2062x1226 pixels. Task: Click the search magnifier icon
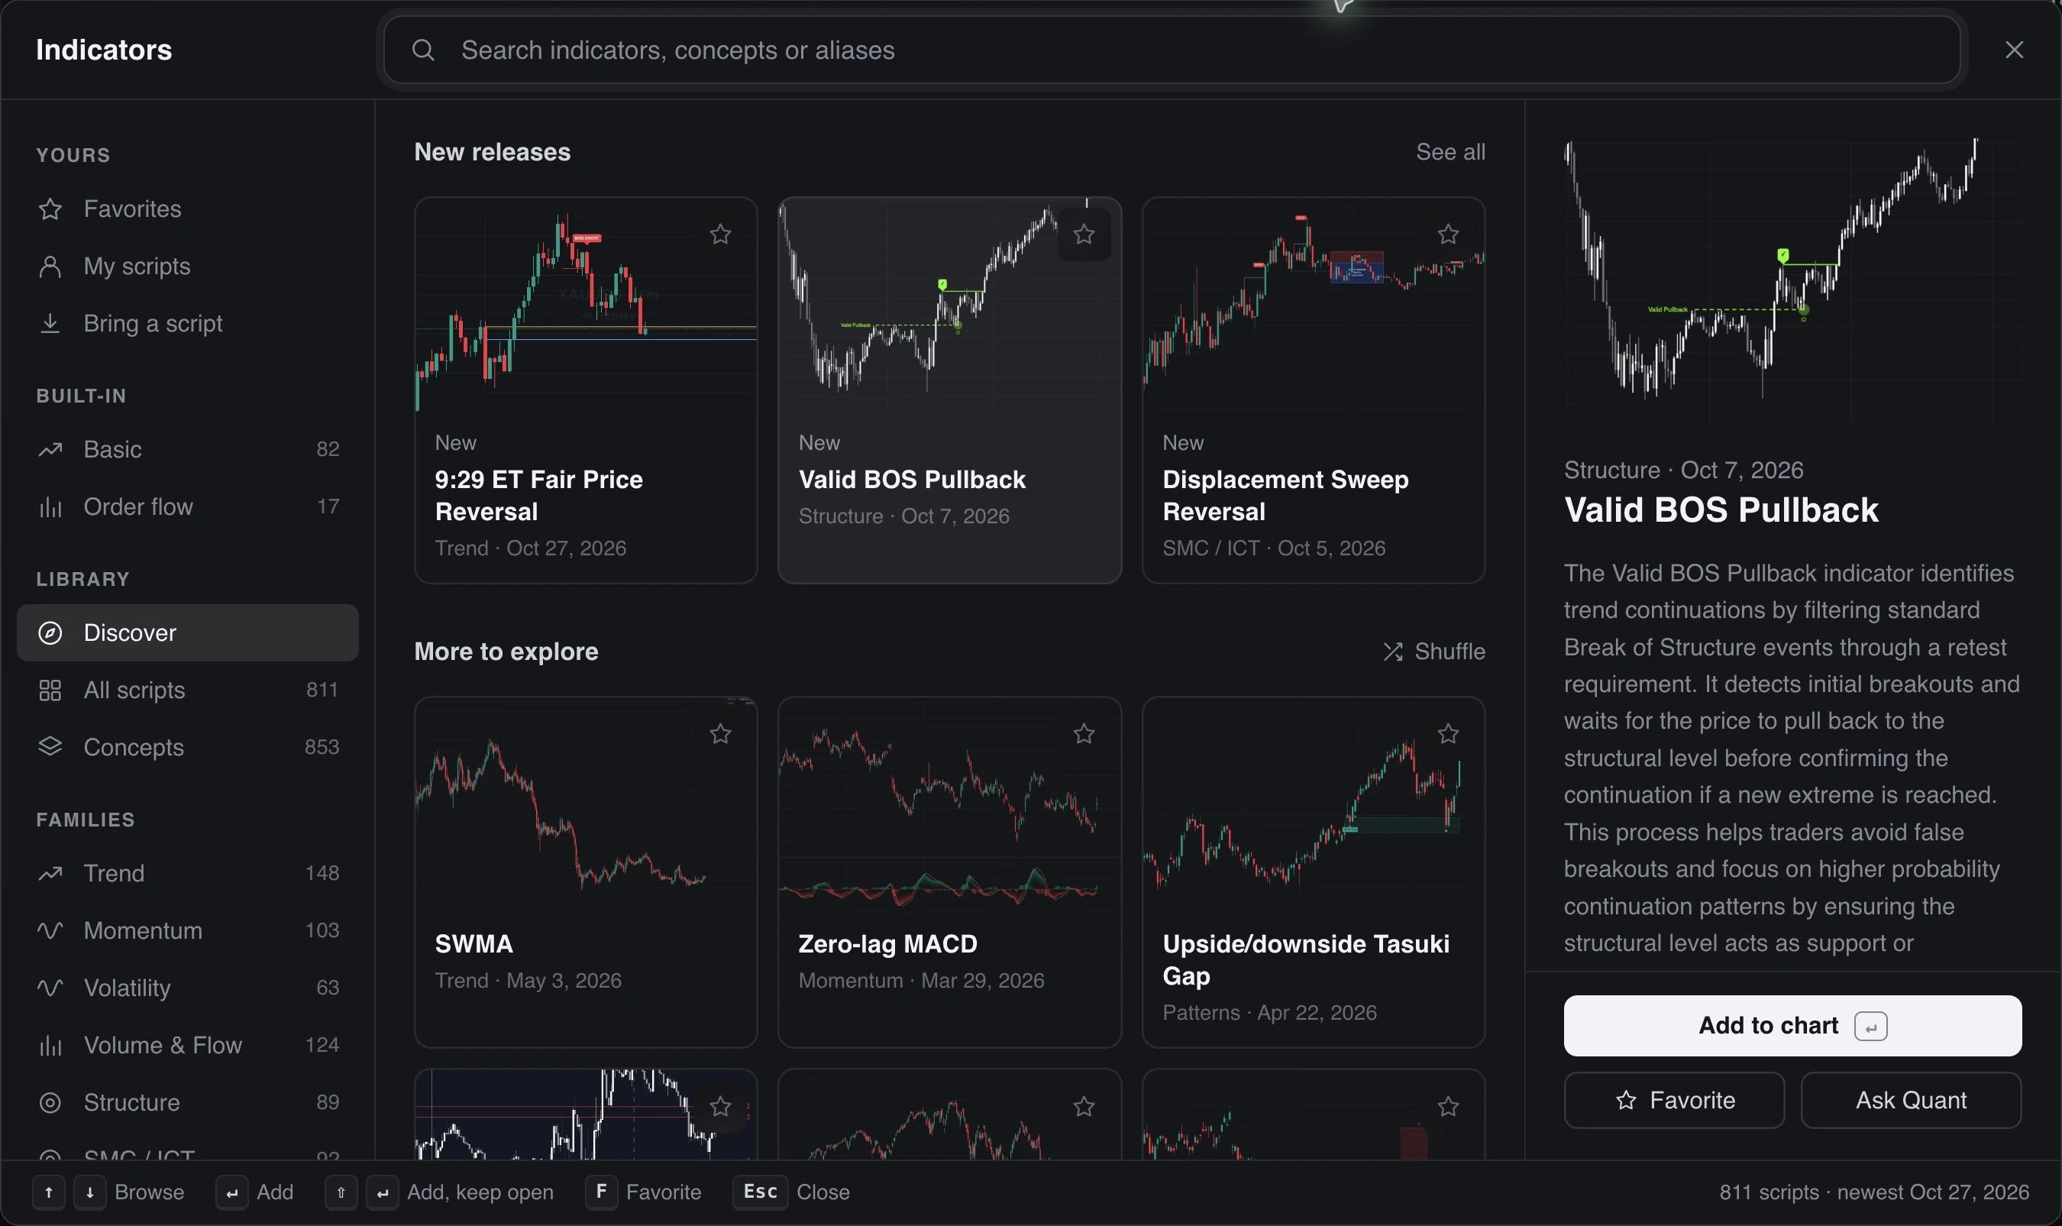point(423,50)
